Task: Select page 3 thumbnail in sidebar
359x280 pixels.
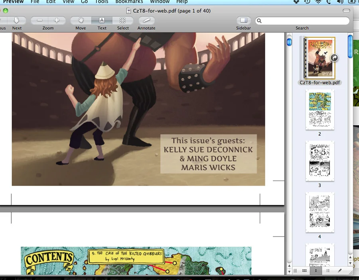Action: pos(320,161)
